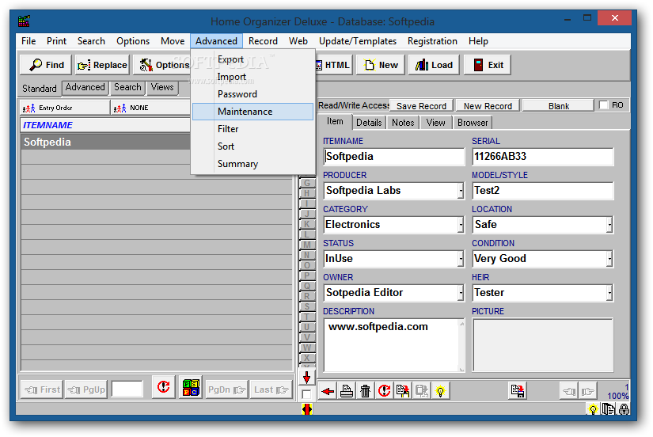Expand the CATEGORY dropdown

point(461,225)
